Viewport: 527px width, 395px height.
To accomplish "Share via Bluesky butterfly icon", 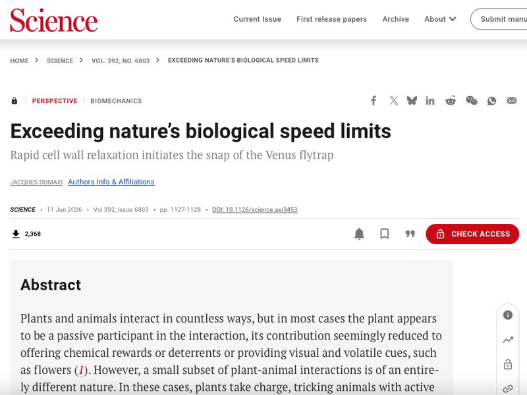I will click(x=412, y=101).
